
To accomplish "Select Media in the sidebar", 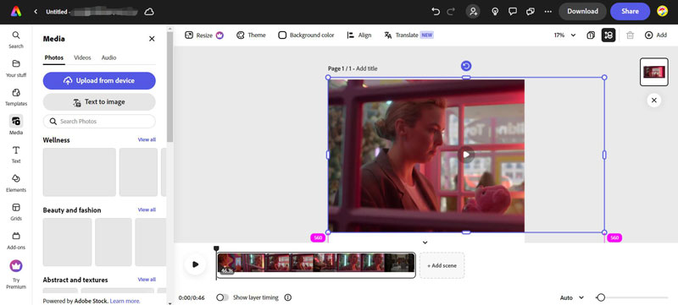I will (16, 125).
